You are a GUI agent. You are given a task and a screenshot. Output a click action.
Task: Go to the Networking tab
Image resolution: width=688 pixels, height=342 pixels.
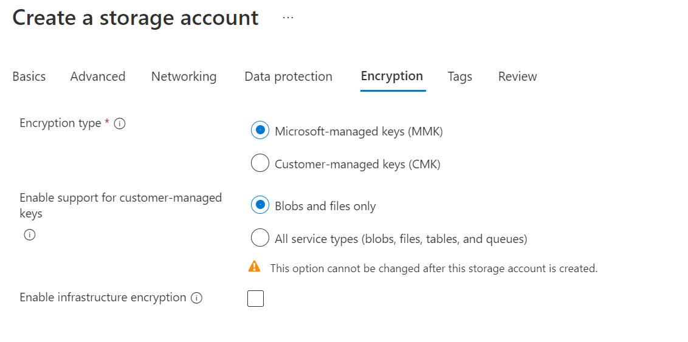click(184, 77)
